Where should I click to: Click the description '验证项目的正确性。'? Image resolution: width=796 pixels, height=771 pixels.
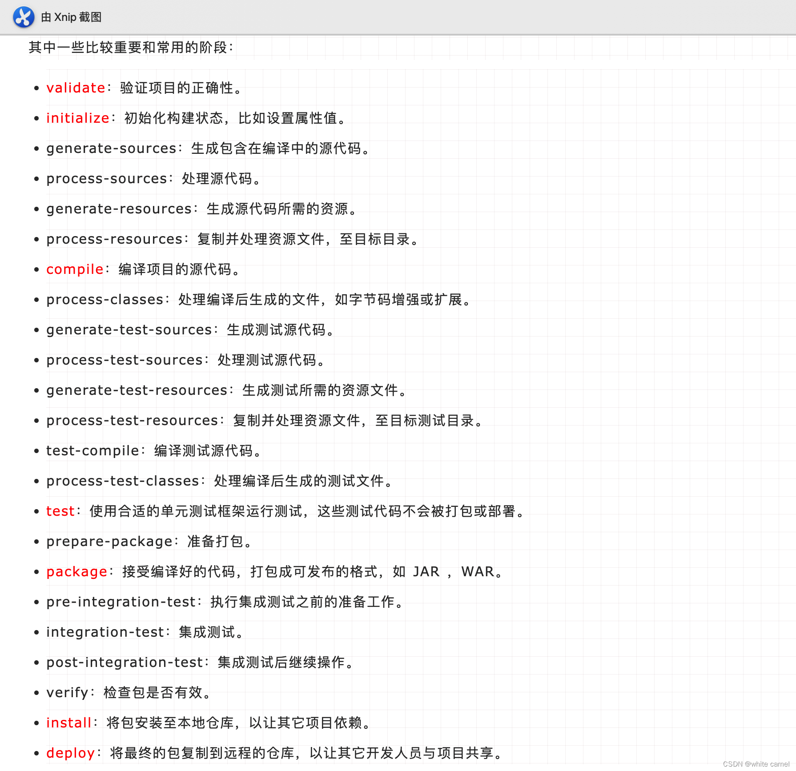pyautogui.click(x=181, y=88)
